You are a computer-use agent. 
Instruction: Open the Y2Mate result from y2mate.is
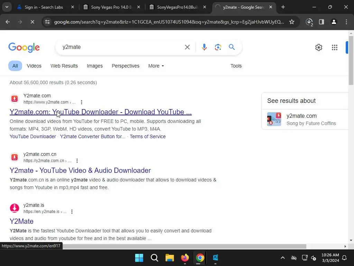(x=21, y=221)
